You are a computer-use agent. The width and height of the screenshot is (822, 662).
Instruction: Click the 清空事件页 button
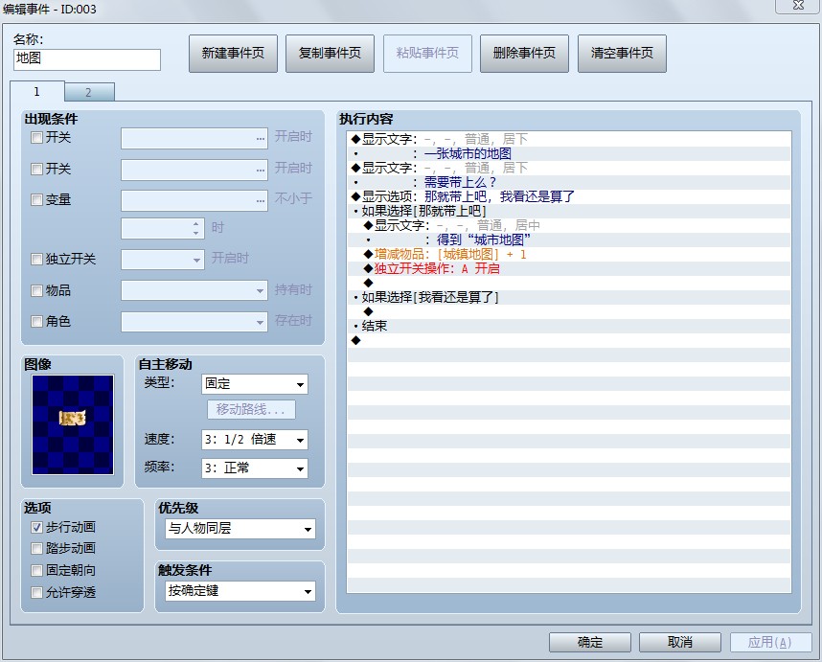[x=622, y=54]
